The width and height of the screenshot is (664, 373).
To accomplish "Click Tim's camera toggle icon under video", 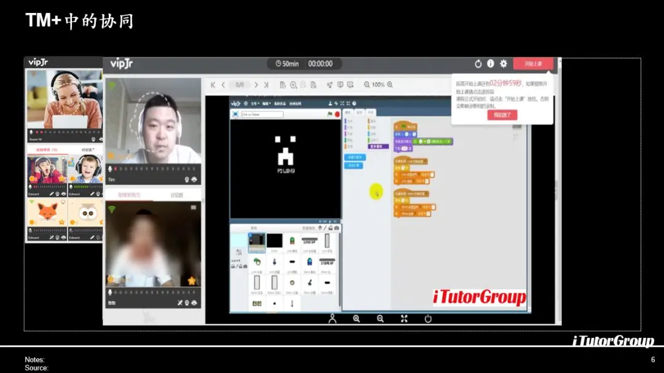I will (x=186, y=179).
